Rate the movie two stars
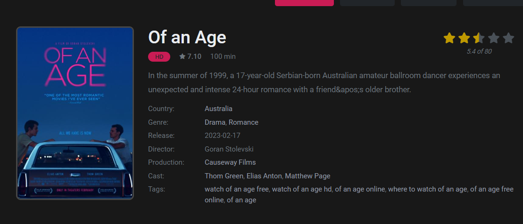 click(x=464, y=38)
